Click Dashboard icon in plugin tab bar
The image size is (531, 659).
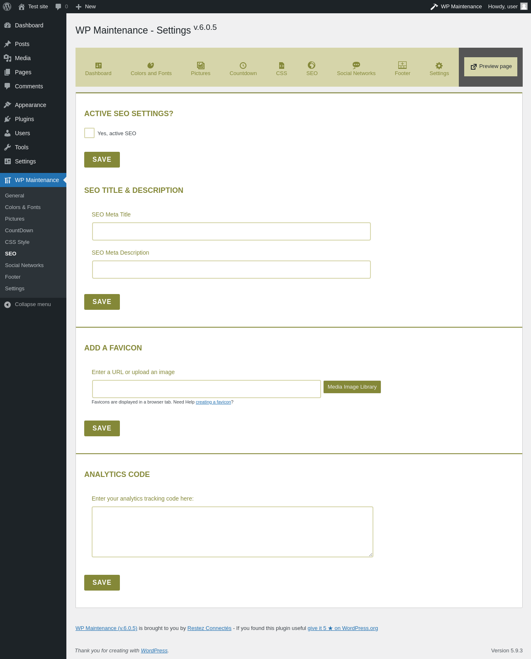pyautogui.click(x=98, y=66)
